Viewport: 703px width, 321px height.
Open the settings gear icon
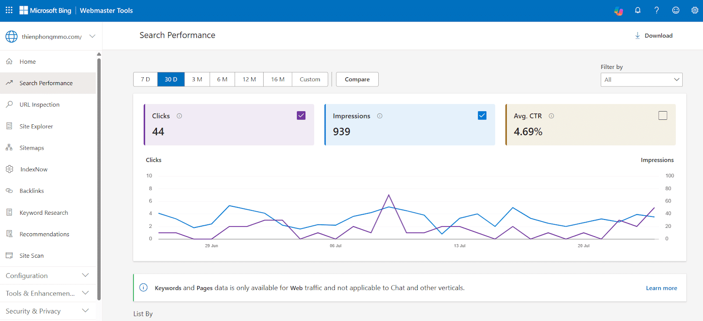coord(695,10)
